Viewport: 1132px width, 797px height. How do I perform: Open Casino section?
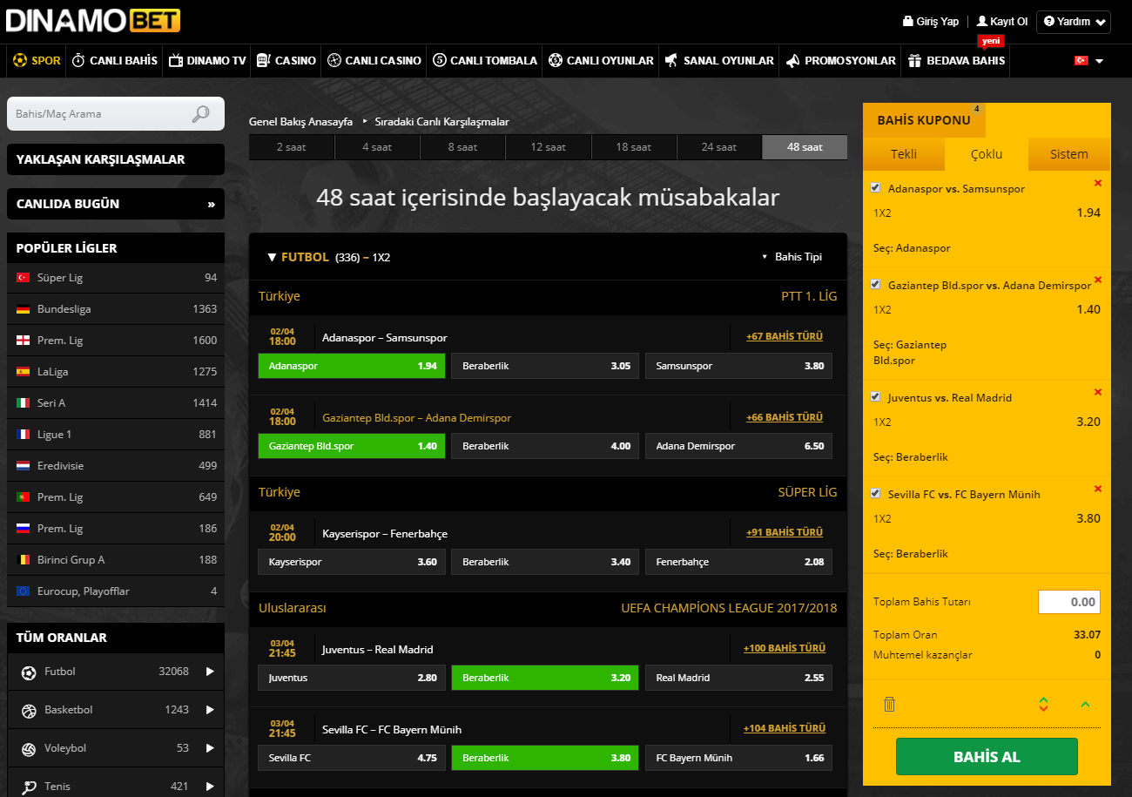point(286,61)
